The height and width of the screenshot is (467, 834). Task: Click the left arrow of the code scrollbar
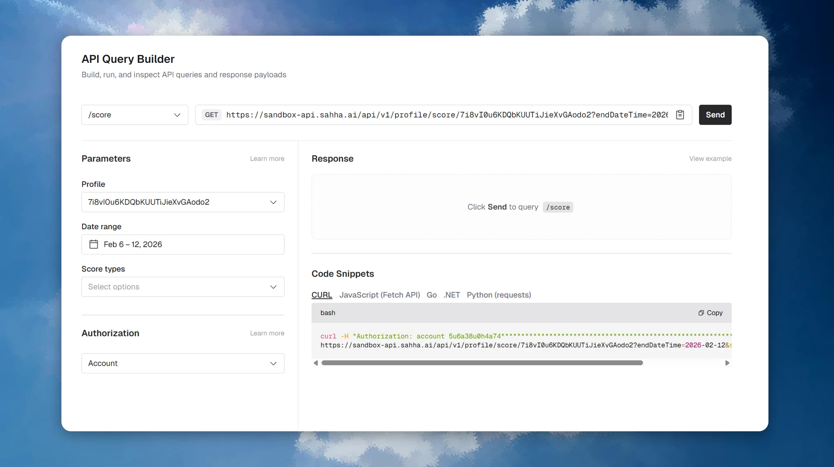coord(316,362)
